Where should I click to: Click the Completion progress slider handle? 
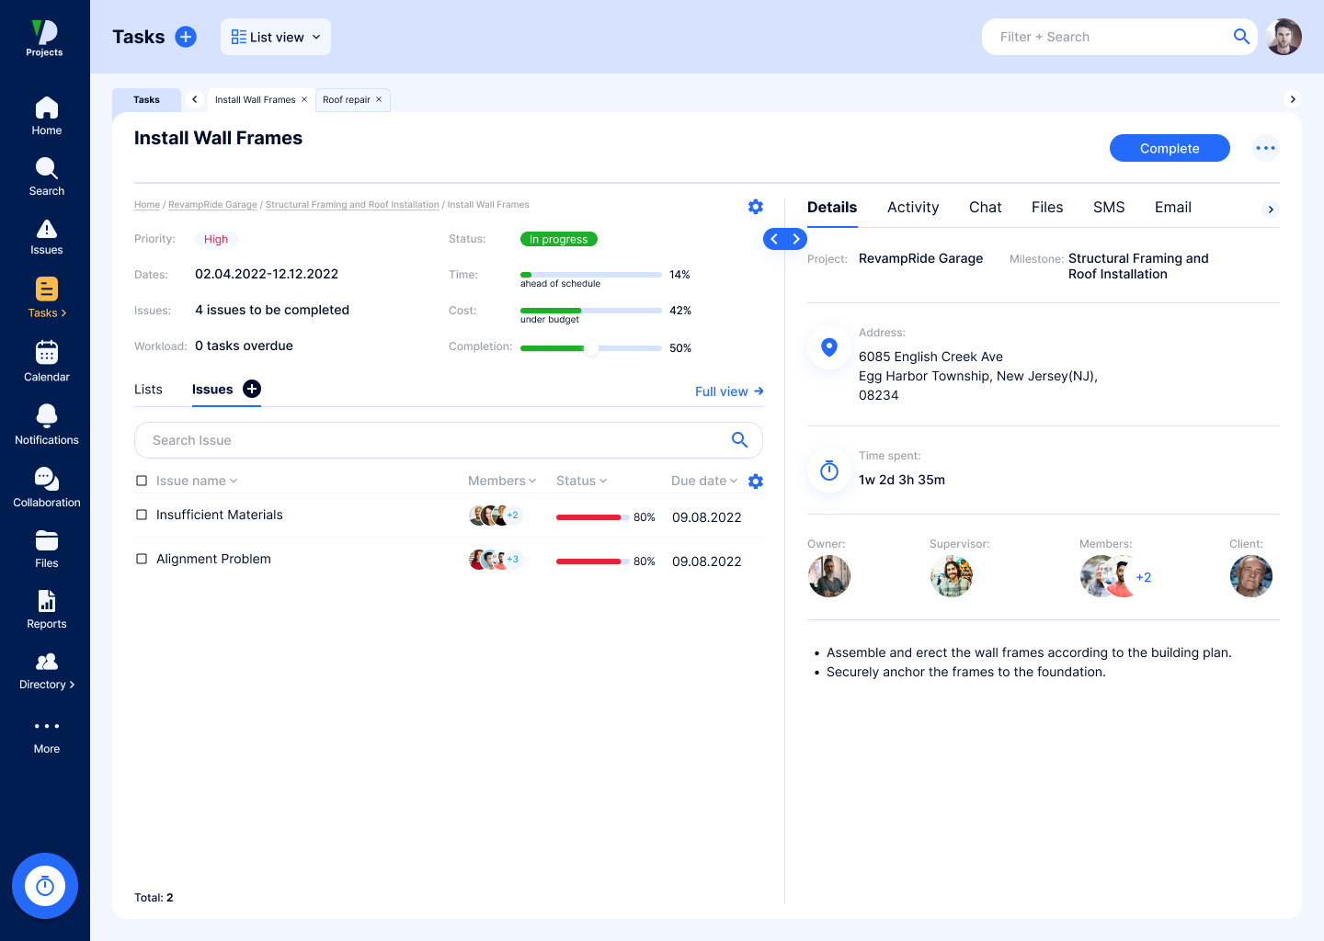pos(591,348)
